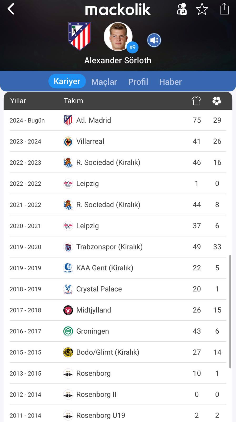236x422 pixels.
Task: Open the player compare icon
Action: (x=182, y=9)
